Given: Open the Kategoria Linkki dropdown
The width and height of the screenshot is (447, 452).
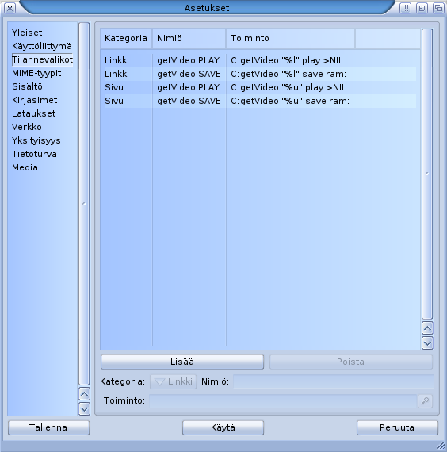Looking at the screenshot, I should pyautogui.click(x=174, y=381).
